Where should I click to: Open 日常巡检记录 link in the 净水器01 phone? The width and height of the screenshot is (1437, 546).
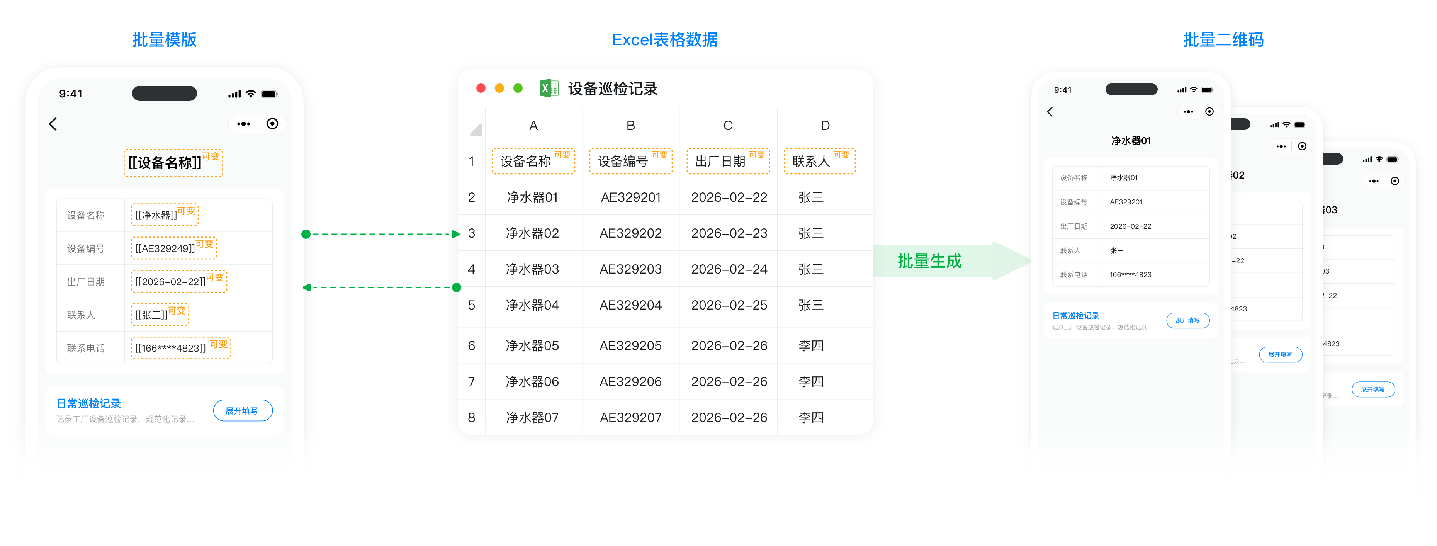click(1075, 315)
